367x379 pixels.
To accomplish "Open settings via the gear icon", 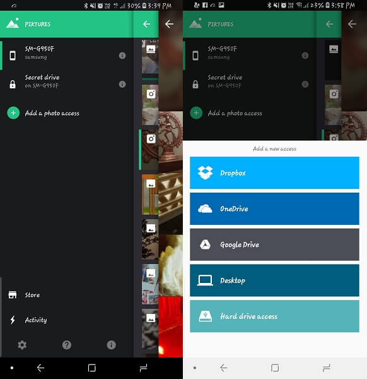I will click(x=22, y=345).
